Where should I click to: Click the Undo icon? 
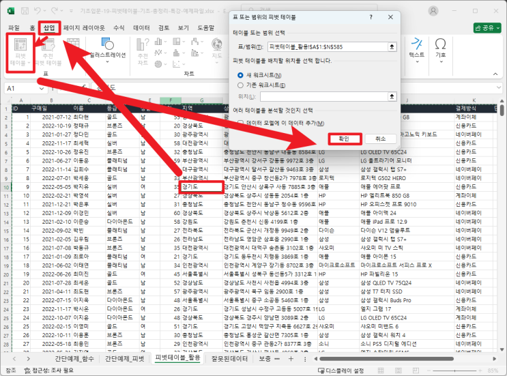pyautogui.click(x=38, y=11)
